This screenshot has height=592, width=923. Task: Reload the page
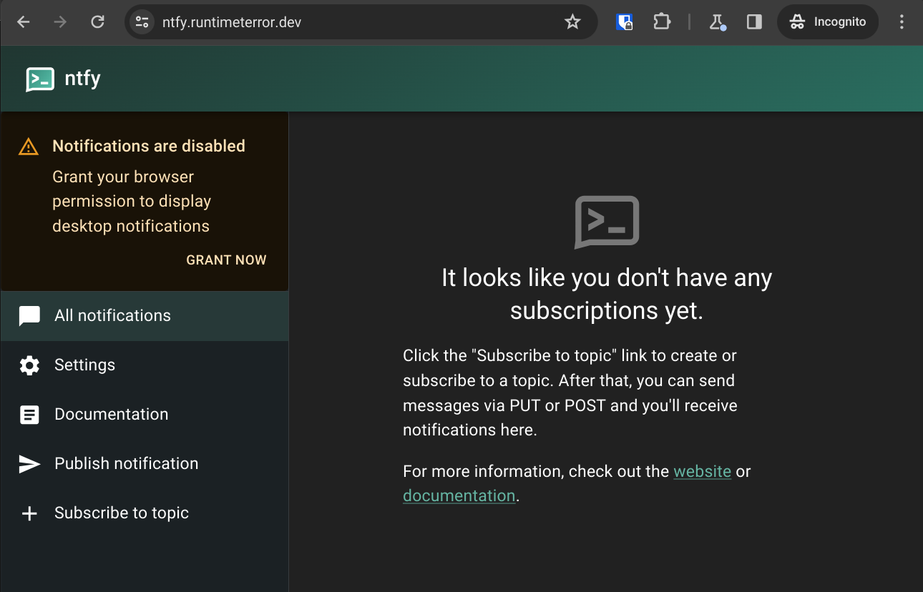tap(98, 22)
